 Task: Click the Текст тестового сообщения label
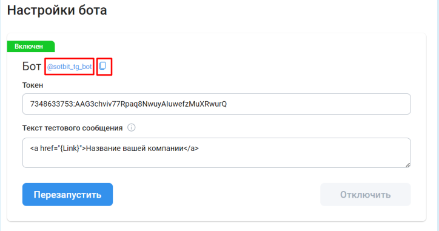coord(73,128)
